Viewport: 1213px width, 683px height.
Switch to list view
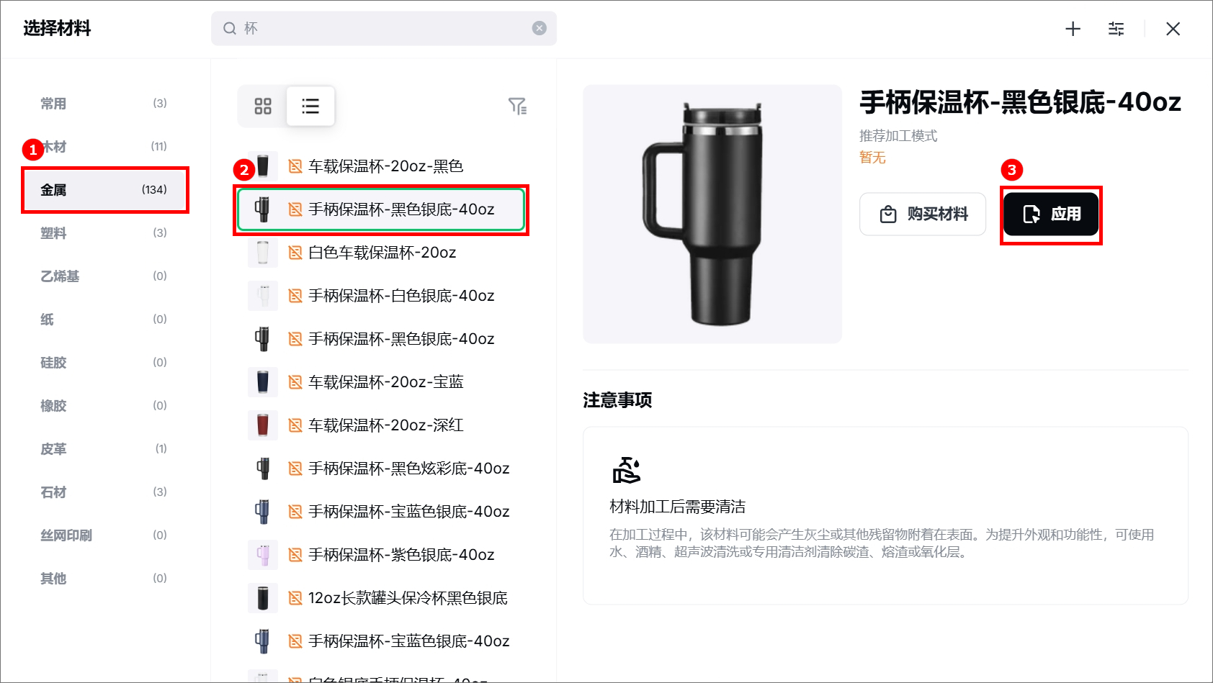tap(310, 107)
